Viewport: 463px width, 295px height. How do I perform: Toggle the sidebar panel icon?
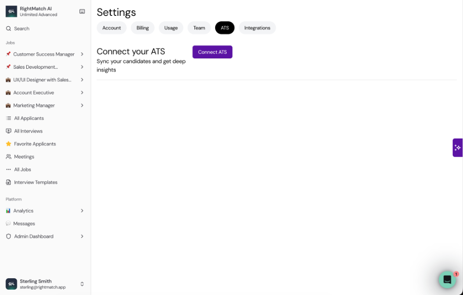[82, 11]
